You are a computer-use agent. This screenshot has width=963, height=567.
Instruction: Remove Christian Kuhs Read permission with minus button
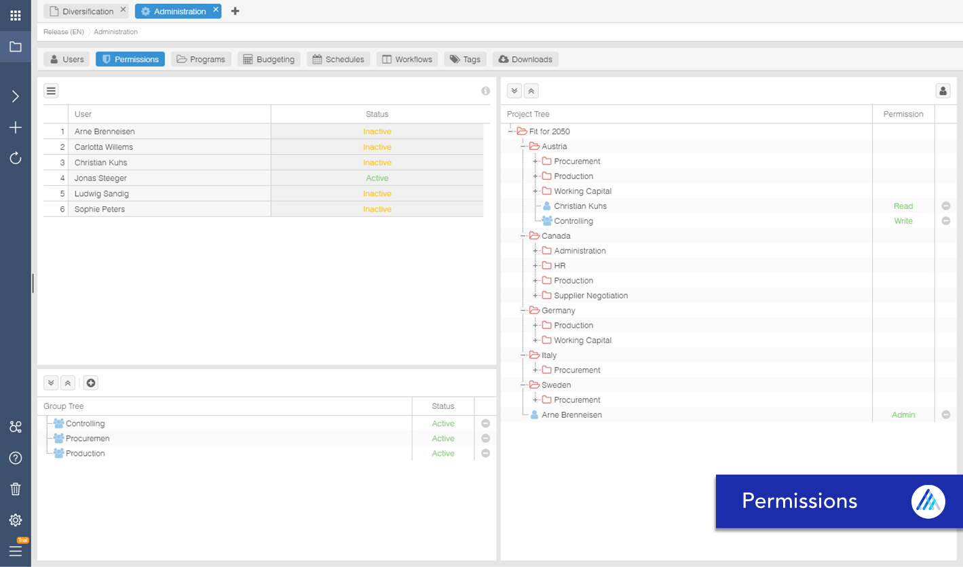(x=946, y=206)
